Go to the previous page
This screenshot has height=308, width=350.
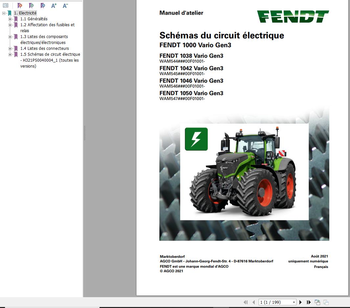[254, 302]
